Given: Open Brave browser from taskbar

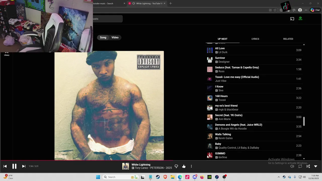Looking at the screenshot, I should [165, 177].
